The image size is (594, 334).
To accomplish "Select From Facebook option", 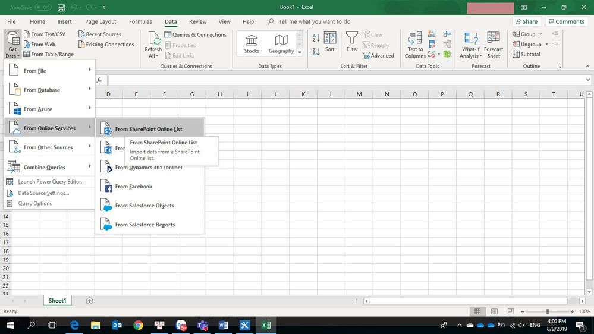I will pyautogui.click(x=150, y=186).
